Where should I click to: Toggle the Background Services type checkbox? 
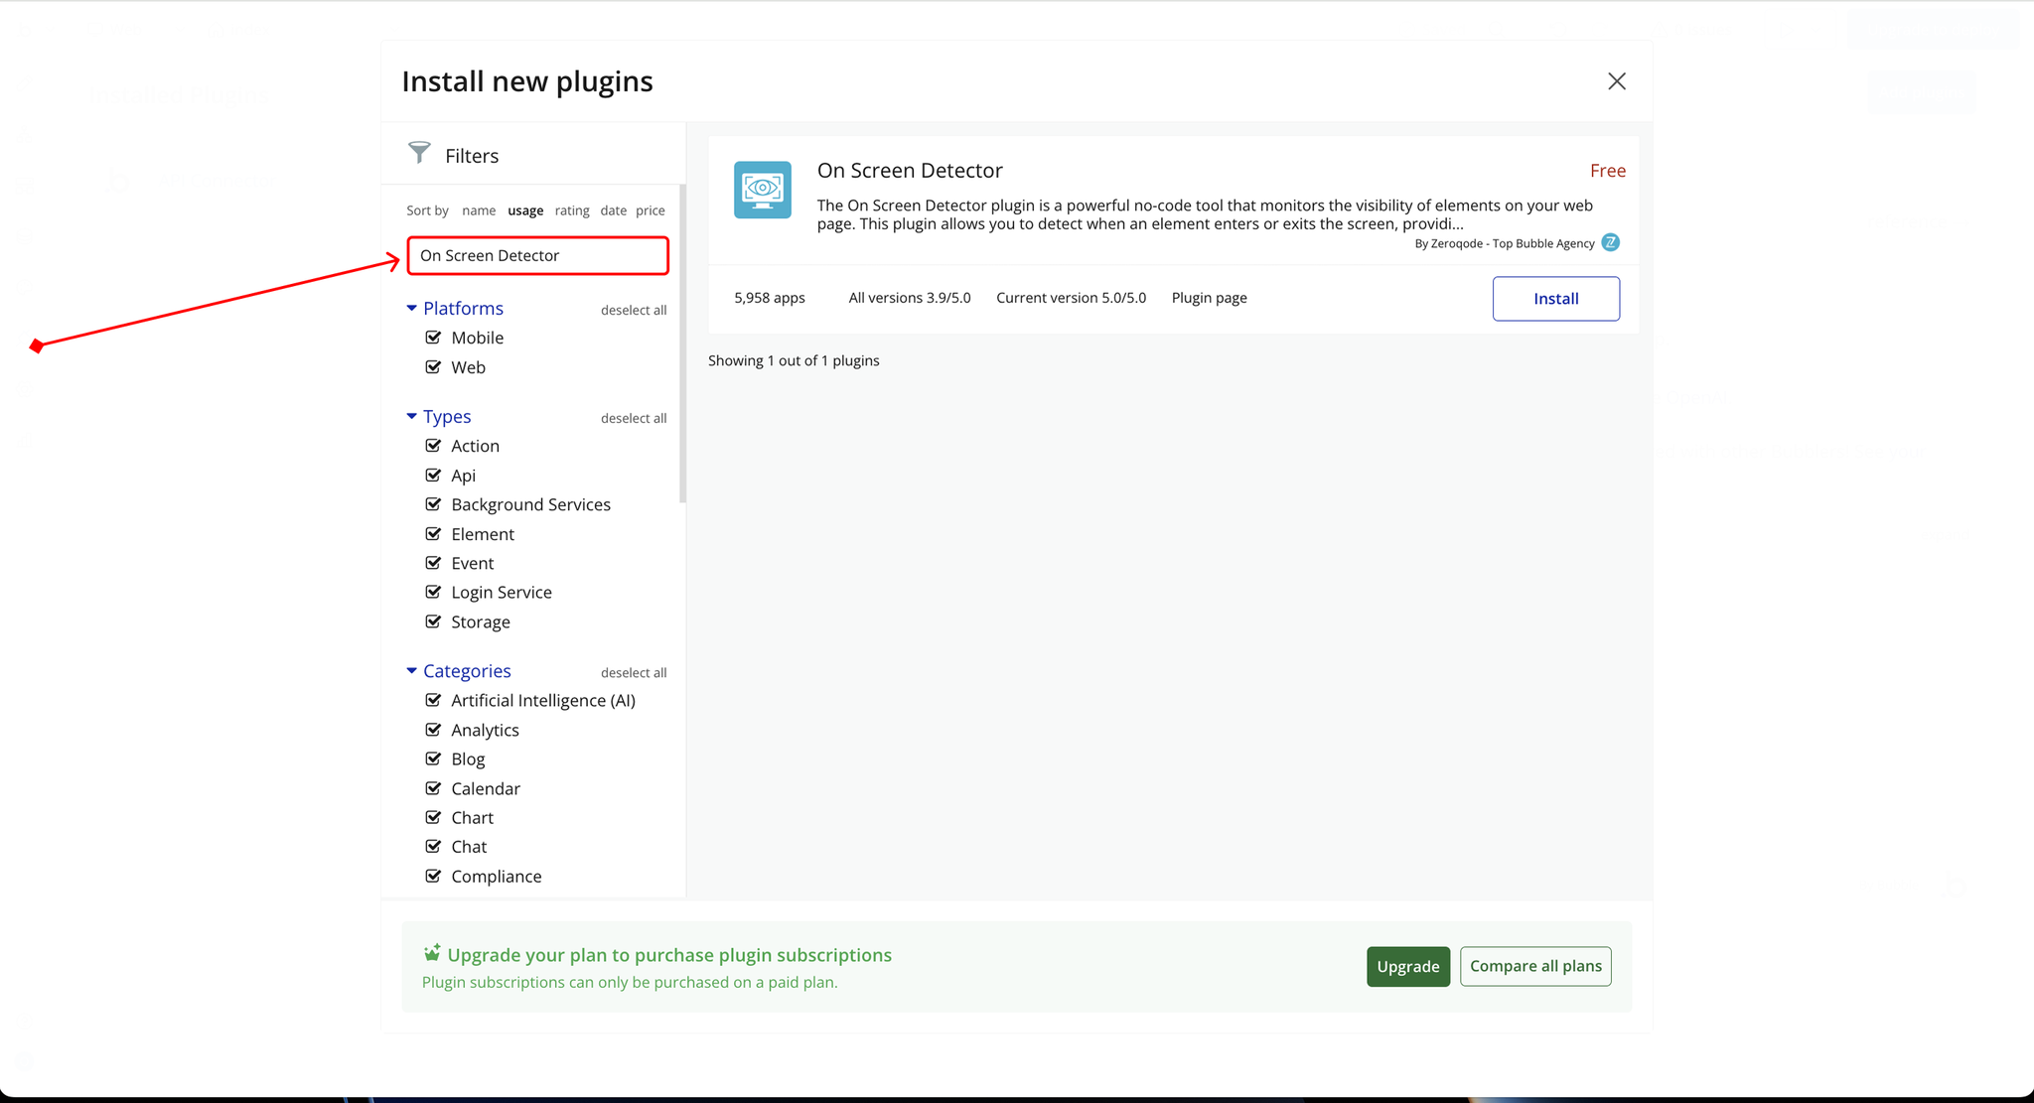point(433,504)
